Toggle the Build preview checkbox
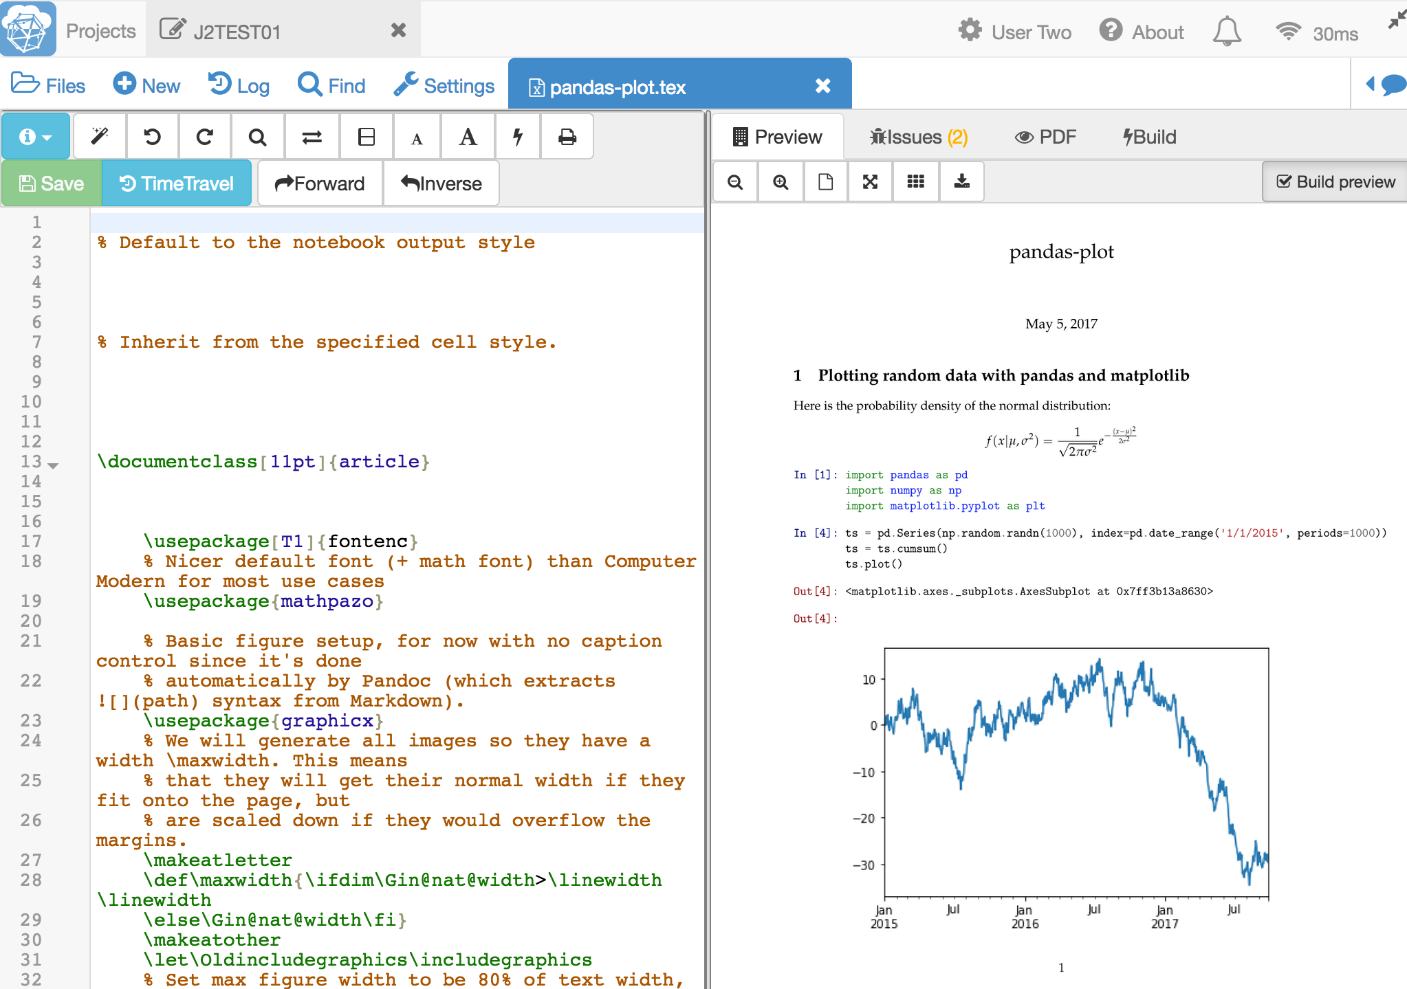The width and height of the screenshot is (1407, 989). pyautogui.click(x=1335, y=181)
